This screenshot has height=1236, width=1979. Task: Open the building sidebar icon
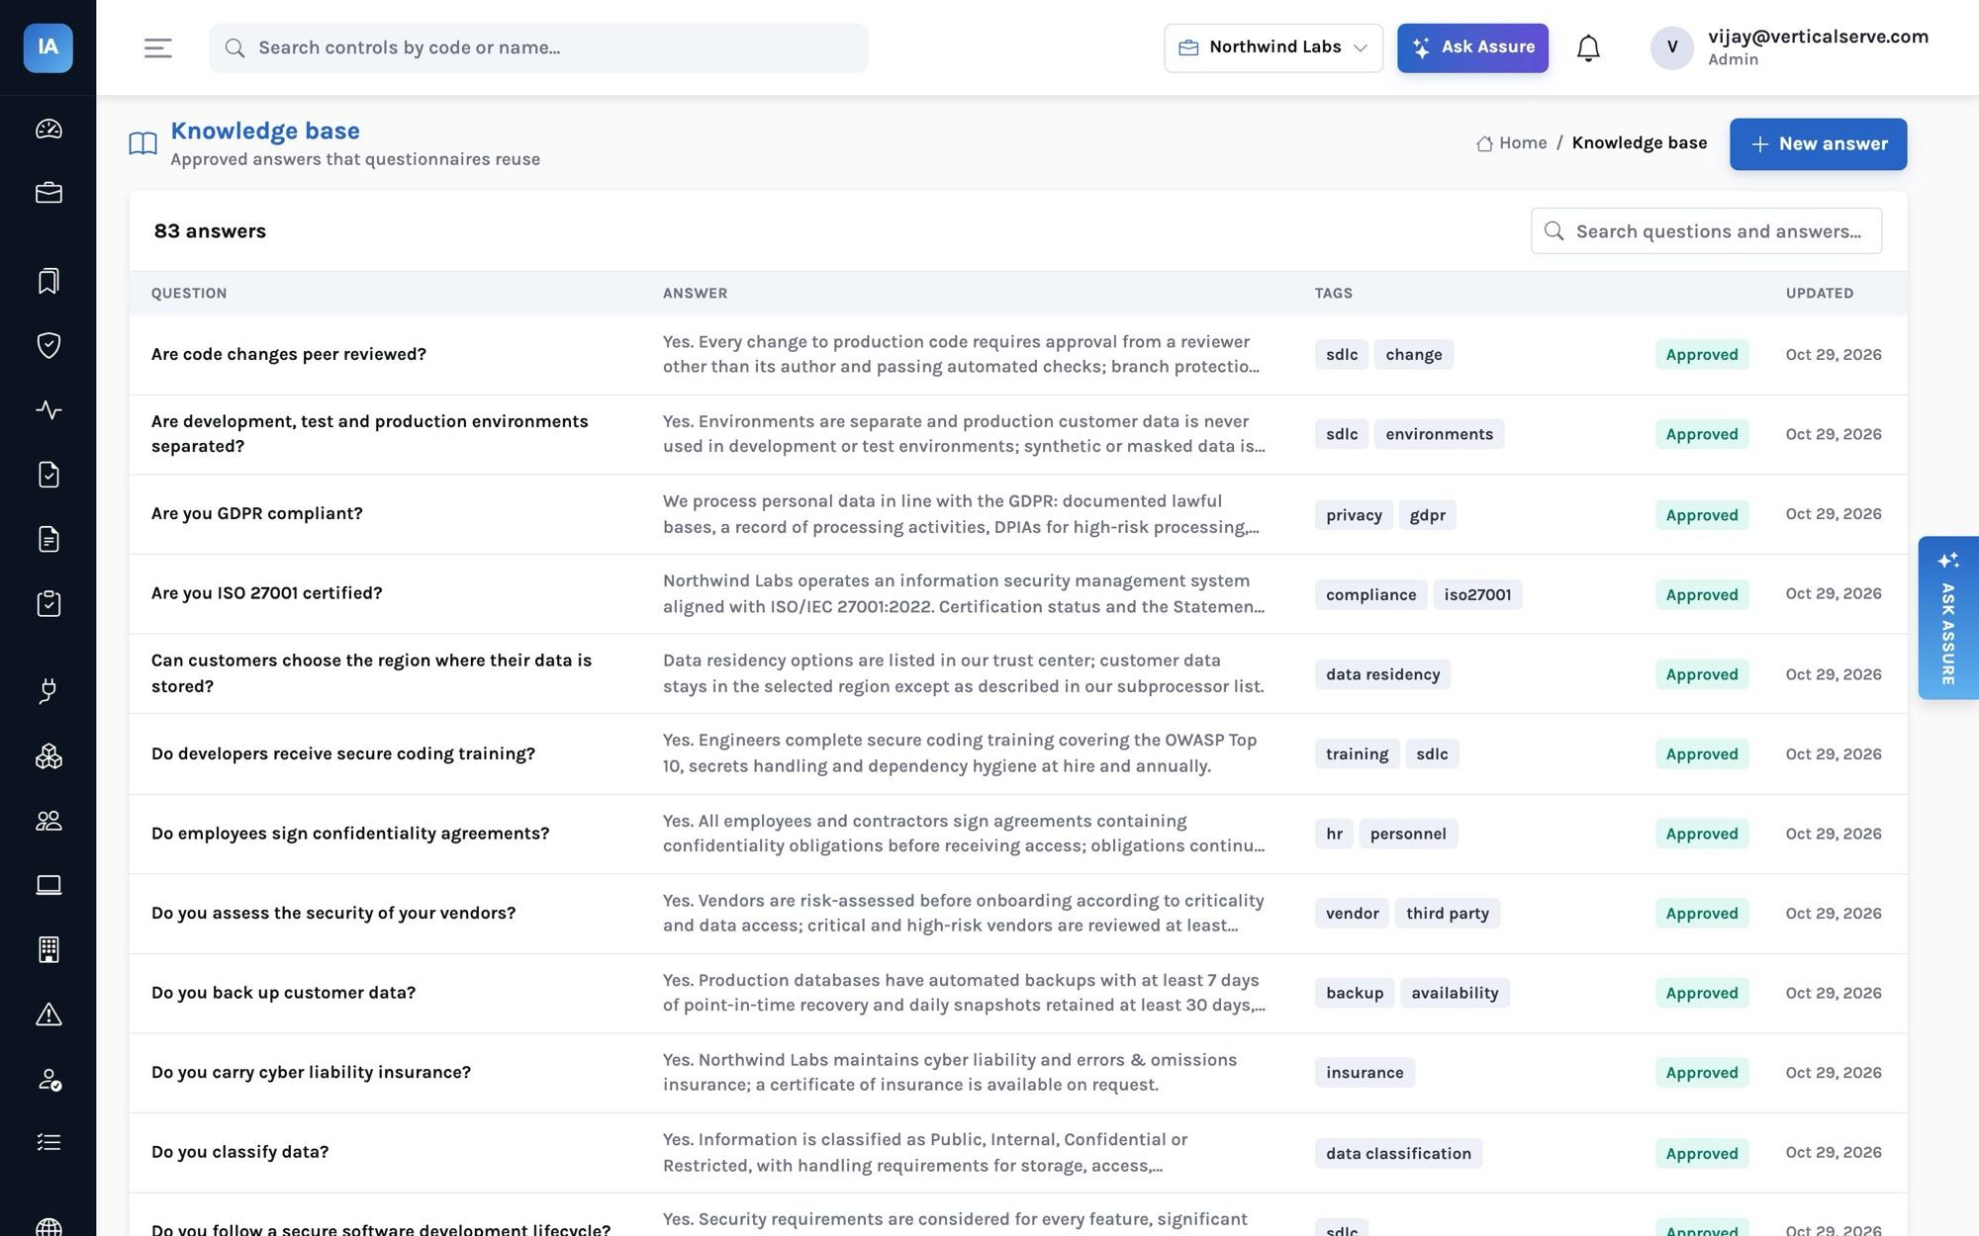[48, 949]
